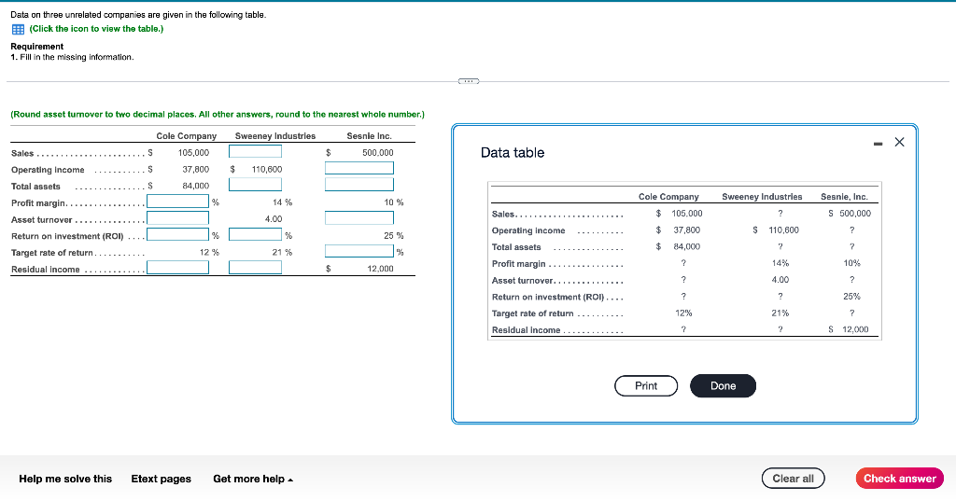Click the data table grid icon

(19, 29)
